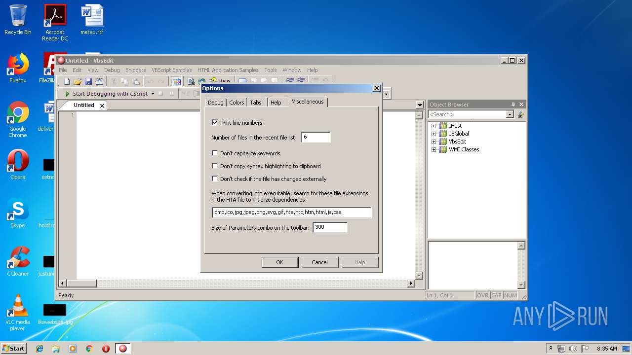Click the globe icon on the toolbar
The height and width of the screenshot is (355, 632).
pos(201,81)
